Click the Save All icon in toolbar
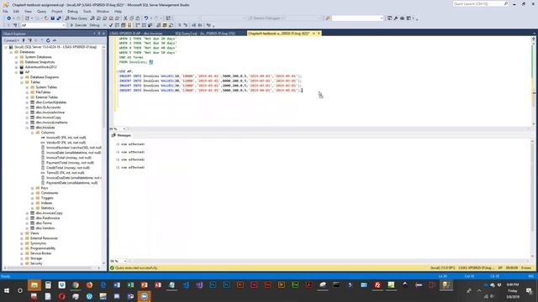538x302 pixels. [59, 18]
